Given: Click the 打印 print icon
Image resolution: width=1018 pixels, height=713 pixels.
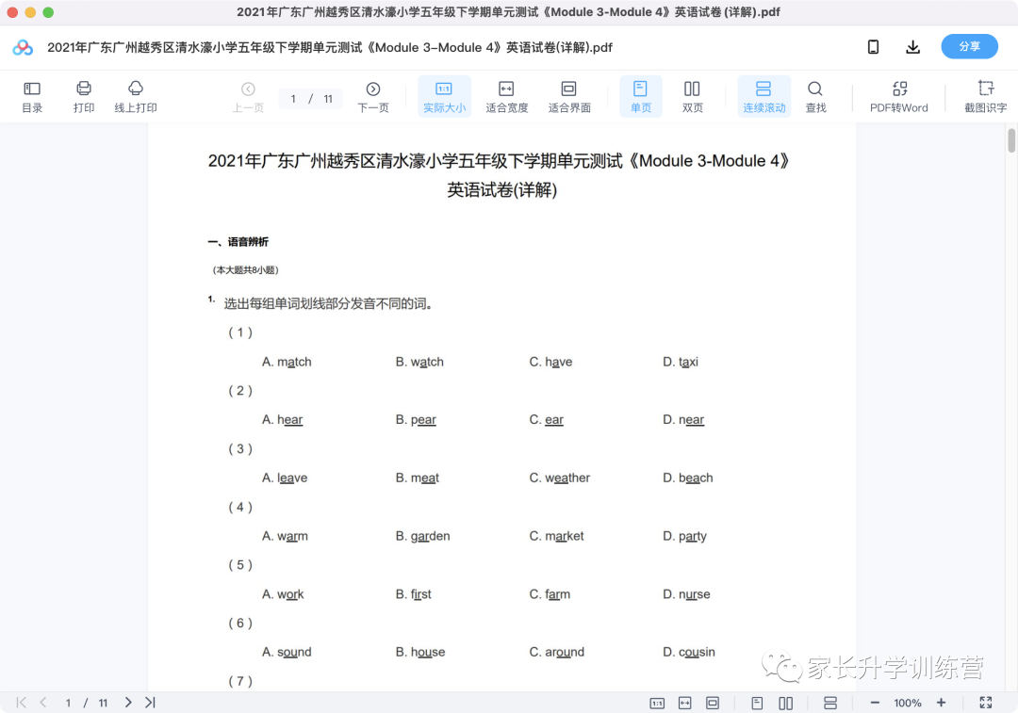Looking at the screenshot, I should pos(84,97).
